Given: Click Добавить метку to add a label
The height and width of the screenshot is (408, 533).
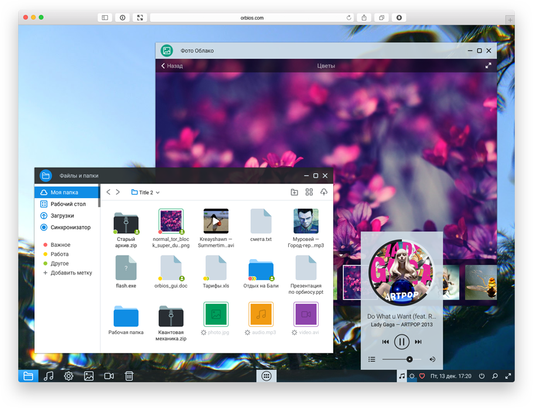Looking at the screenshot, I should (71, 273).
